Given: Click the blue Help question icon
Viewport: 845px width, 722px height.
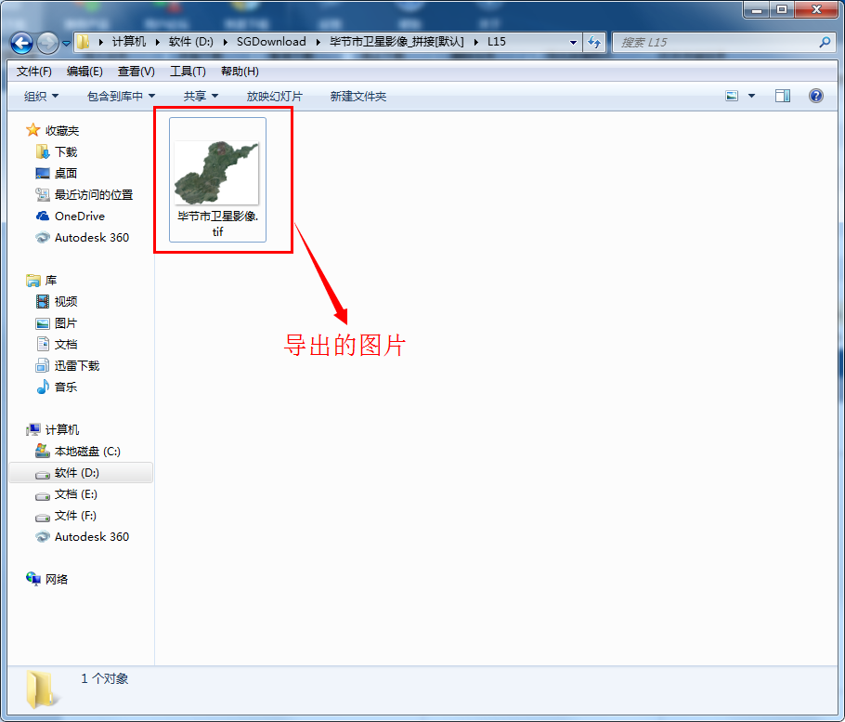Looking at the screenshot, I should pos(816,96).
